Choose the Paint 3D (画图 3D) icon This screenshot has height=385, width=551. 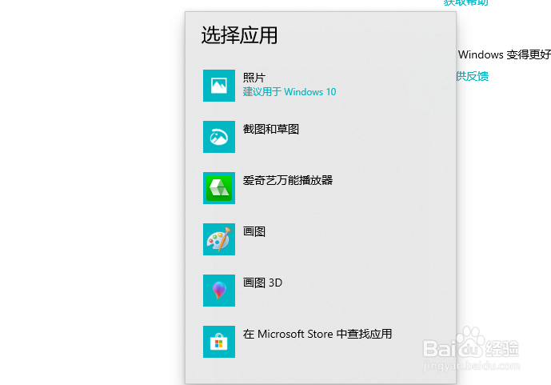(219, 291)
